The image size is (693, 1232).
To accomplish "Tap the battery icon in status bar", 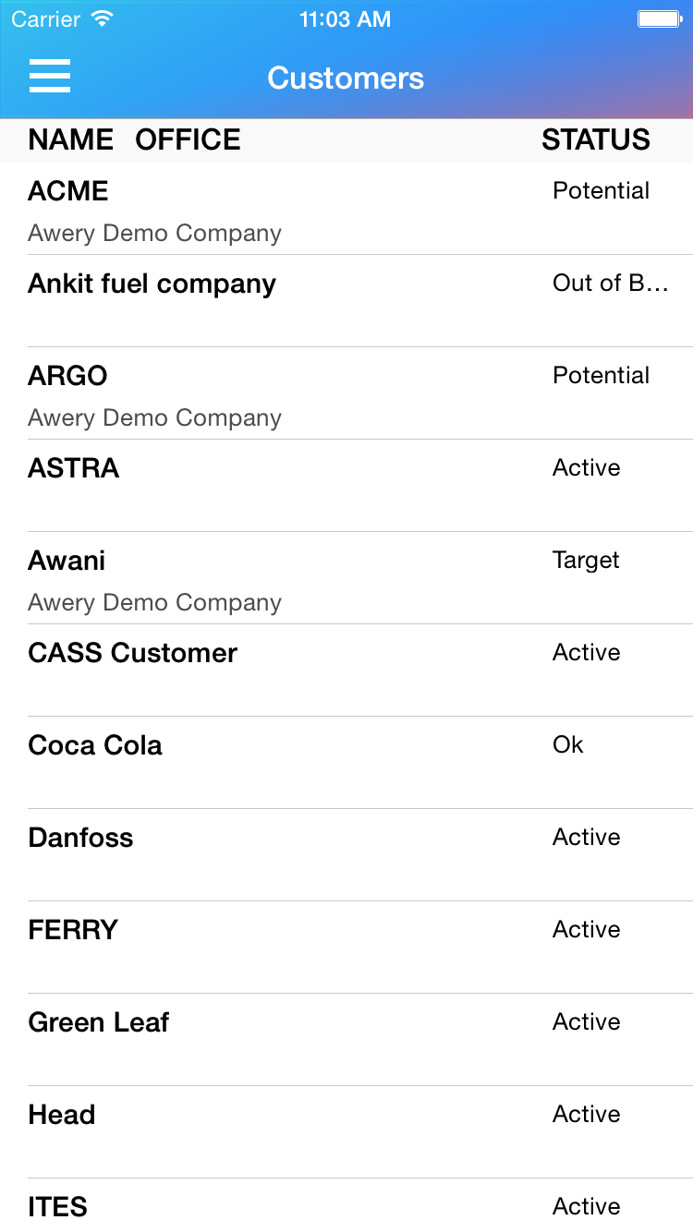I will point(660,18).
